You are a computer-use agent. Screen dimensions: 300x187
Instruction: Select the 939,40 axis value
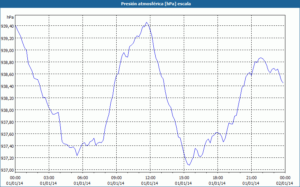coord(7,26)
